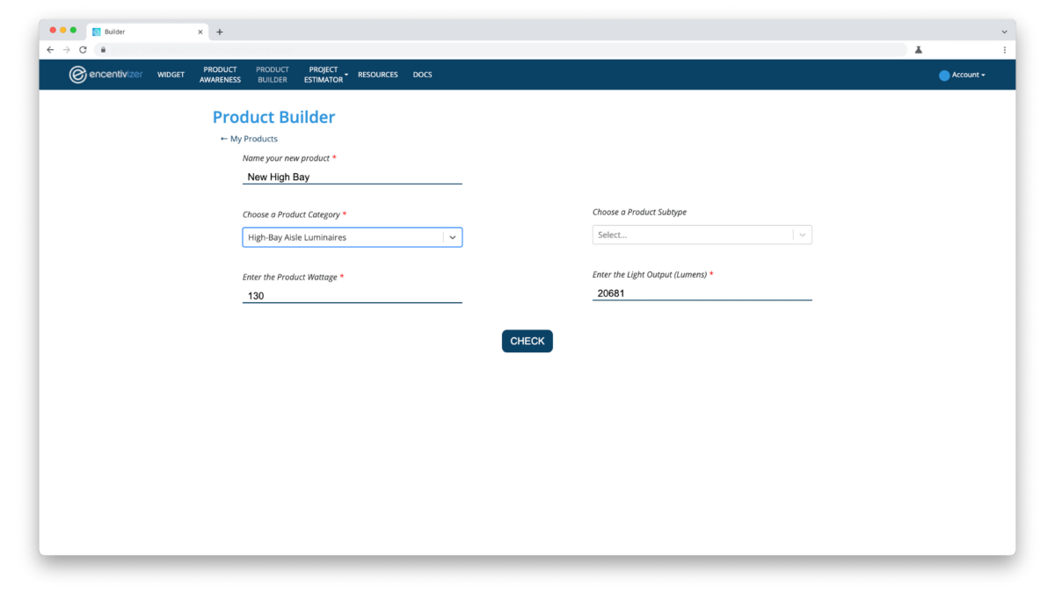Open Product Awareness in navigation
The image size is (1055, 593).
pos(220,75)
